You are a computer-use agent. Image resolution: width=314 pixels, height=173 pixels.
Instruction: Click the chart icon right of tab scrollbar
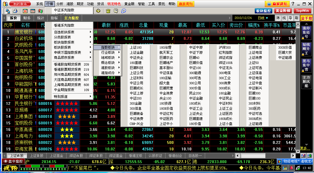(303, 155)
